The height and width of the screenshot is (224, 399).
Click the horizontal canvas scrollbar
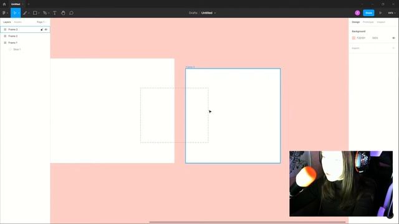(248, 222)
